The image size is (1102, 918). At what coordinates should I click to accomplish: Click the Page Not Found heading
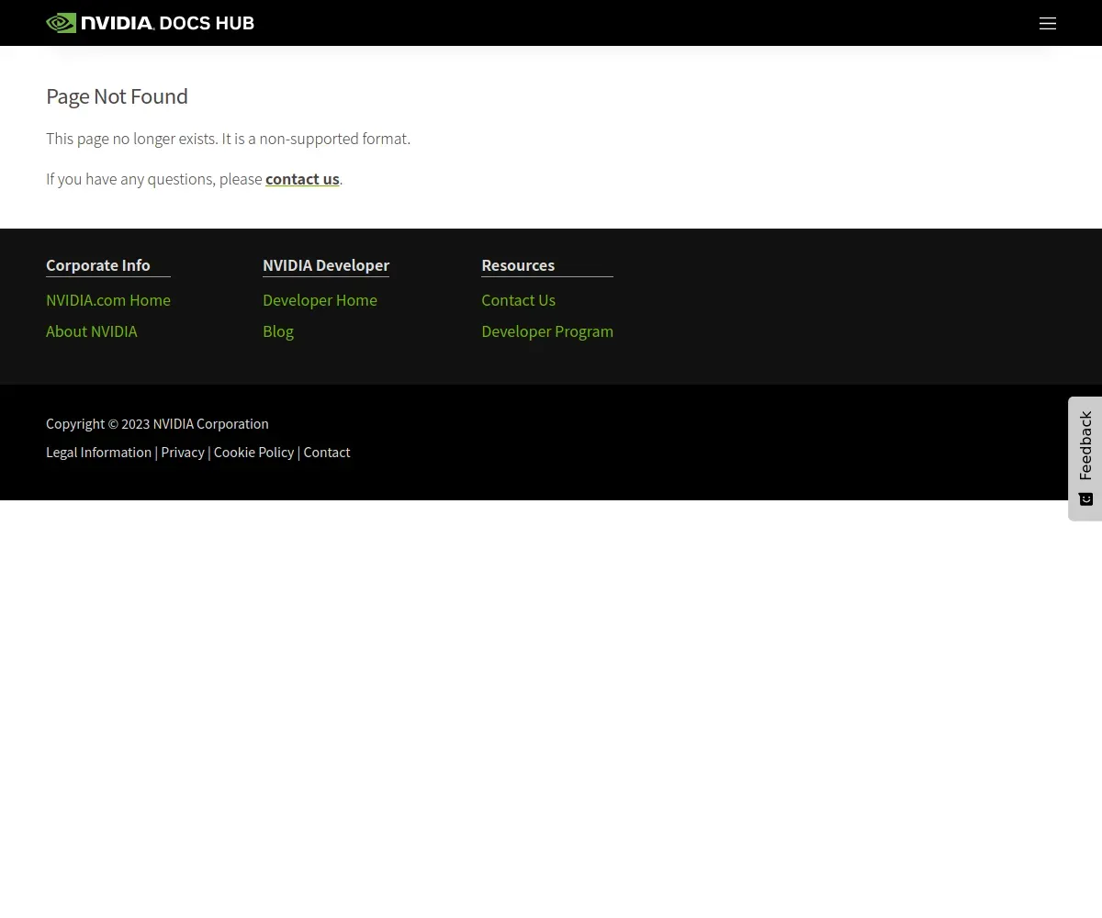click(x=117, y=96)
